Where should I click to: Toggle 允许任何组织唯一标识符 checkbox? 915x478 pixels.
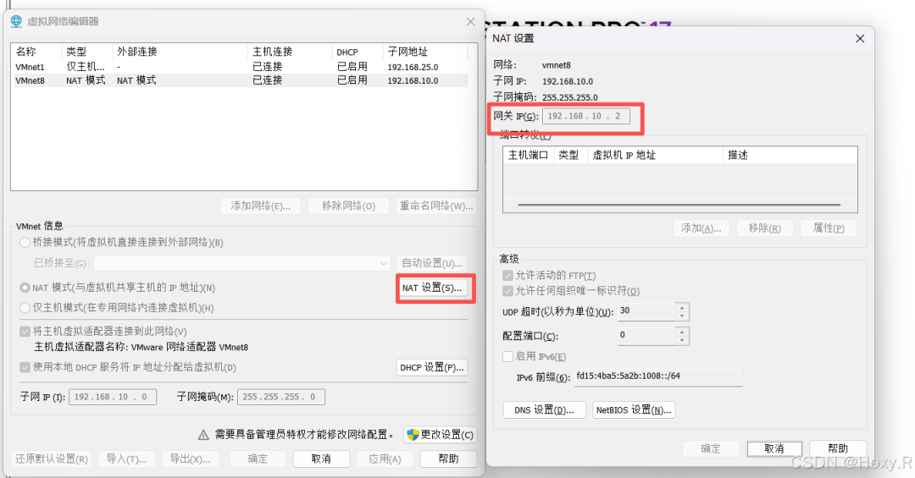(x=507, y=290)
